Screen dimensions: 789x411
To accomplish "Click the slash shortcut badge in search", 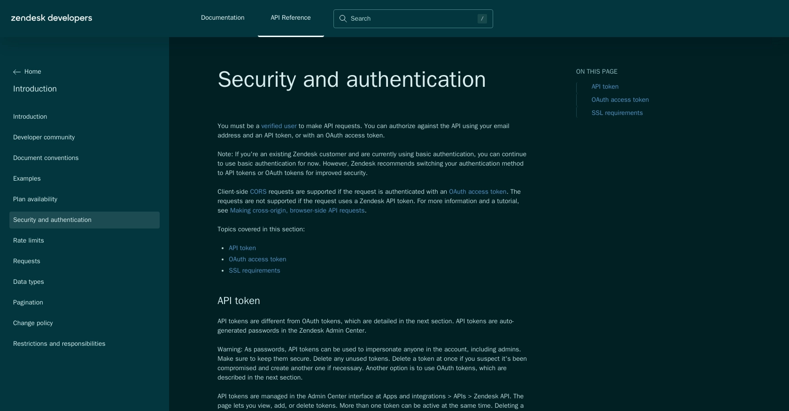I will (482, 19).
